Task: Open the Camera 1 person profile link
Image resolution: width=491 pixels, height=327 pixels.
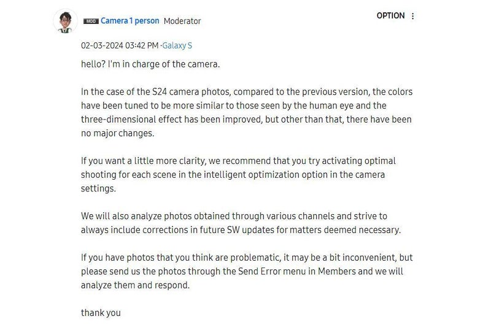Action: [130, 21]
